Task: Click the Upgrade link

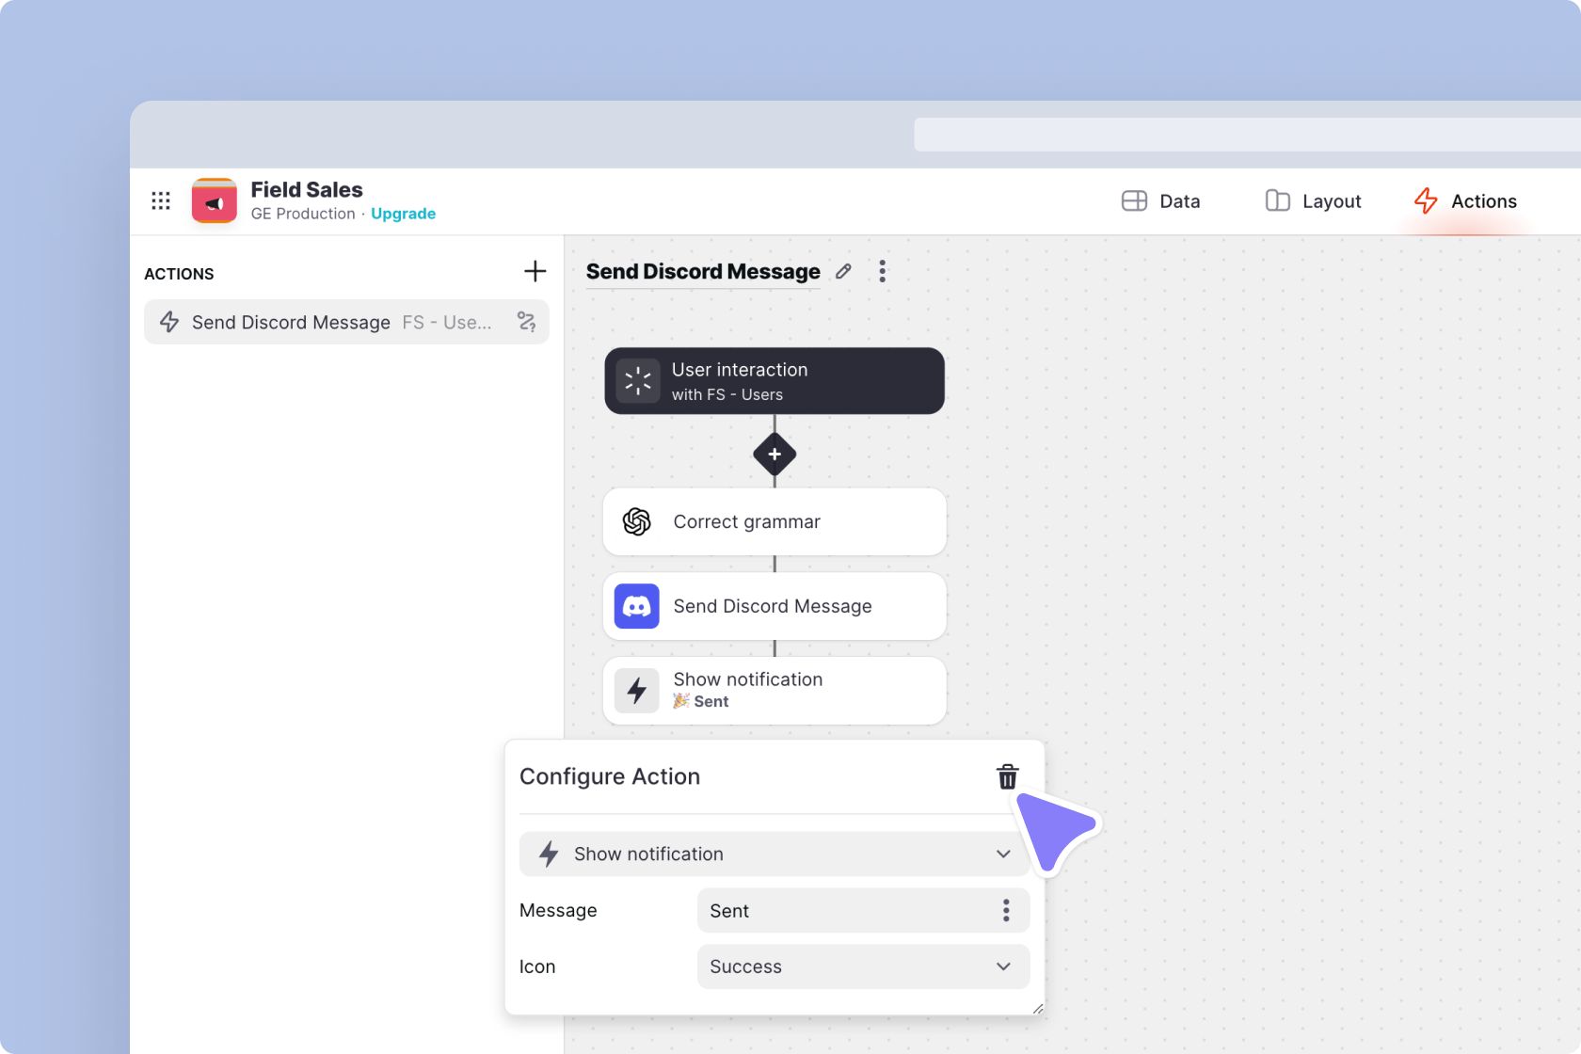Action: point(403,214)
